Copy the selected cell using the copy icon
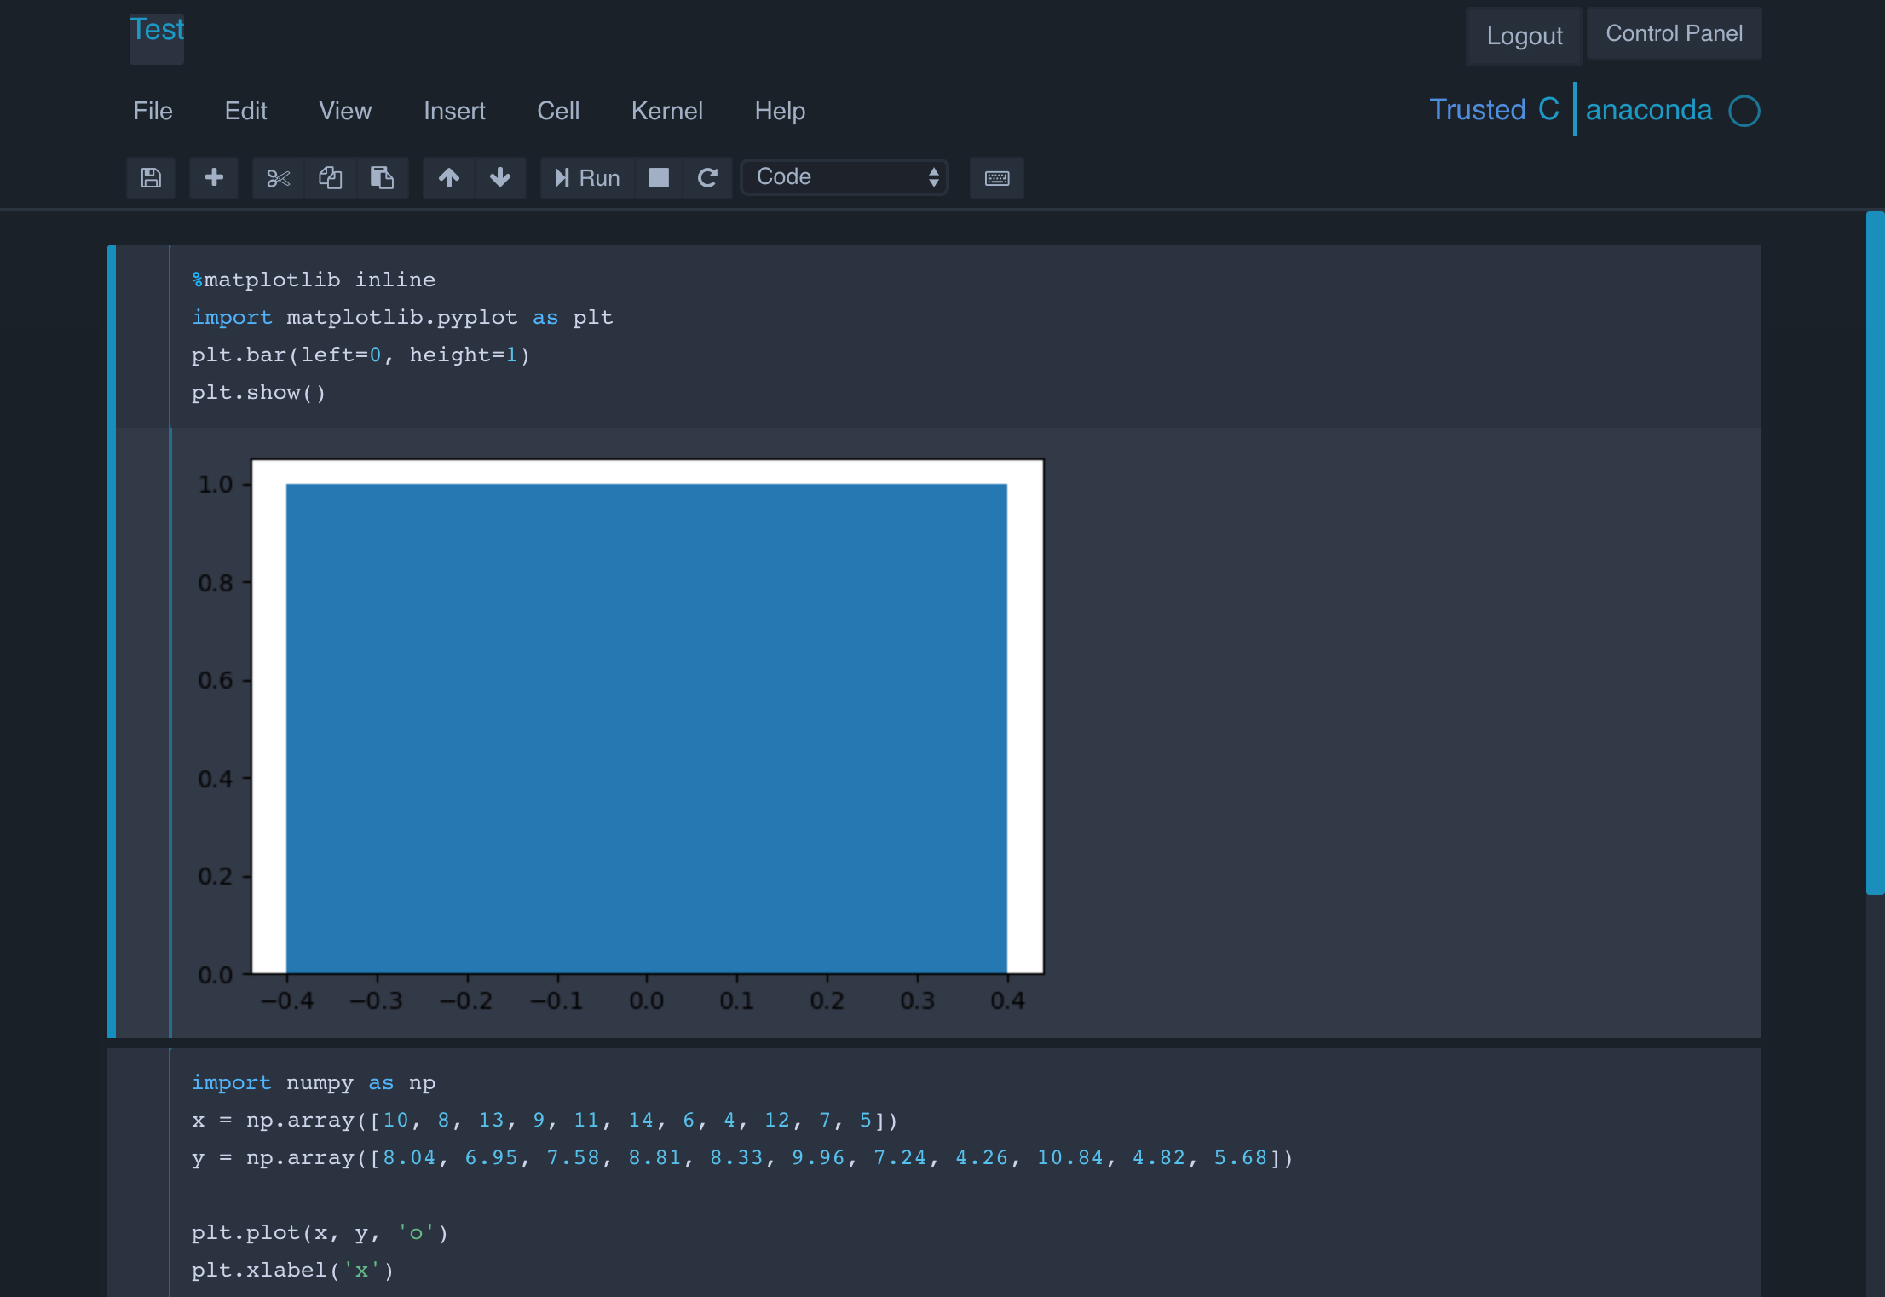 point(330,177)
